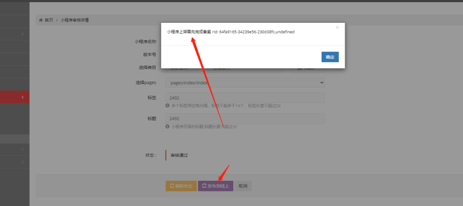Click the home icon in the breadcrumb

(x=41, y=20)
